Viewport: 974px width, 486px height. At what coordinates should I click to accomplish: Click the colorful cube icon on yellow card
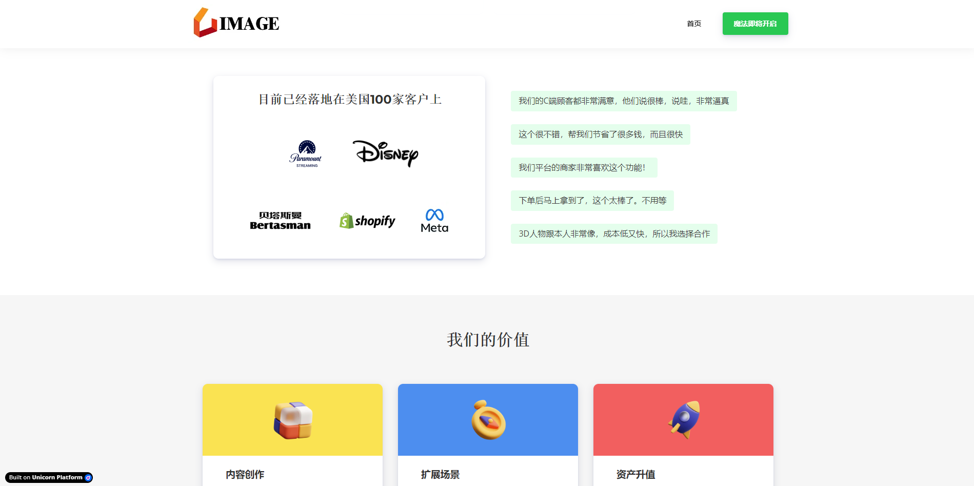[293, 420]
